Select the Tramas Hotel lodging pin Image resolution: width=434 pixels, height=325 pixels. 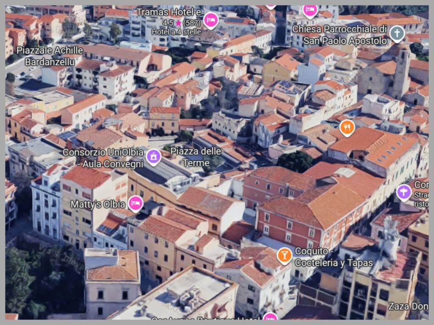coord(211,20)
